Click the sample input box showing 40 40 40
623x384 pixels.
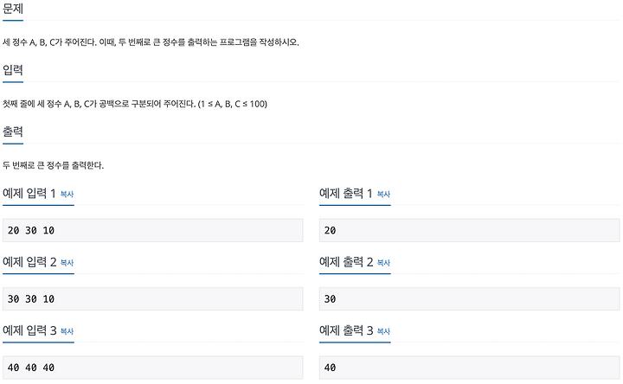(152, 368)
